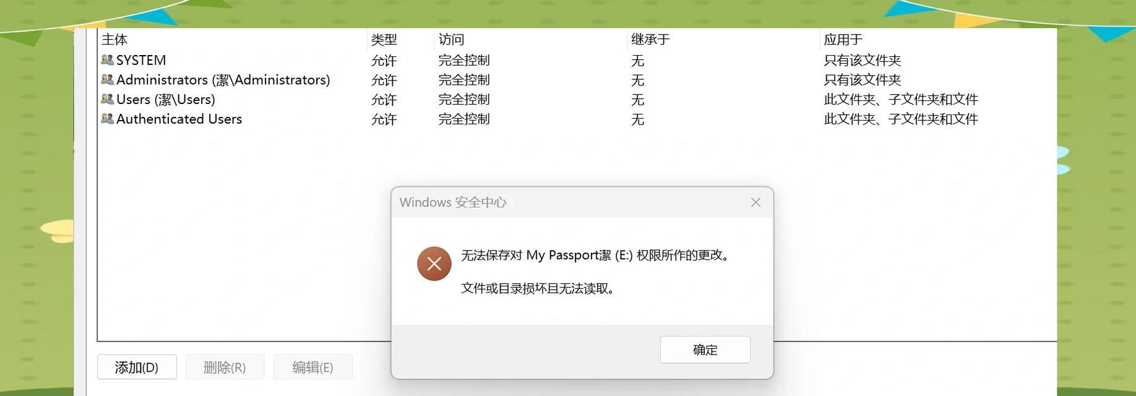
Task: Sort by the 类型 column header
Action: click(401, 40)
